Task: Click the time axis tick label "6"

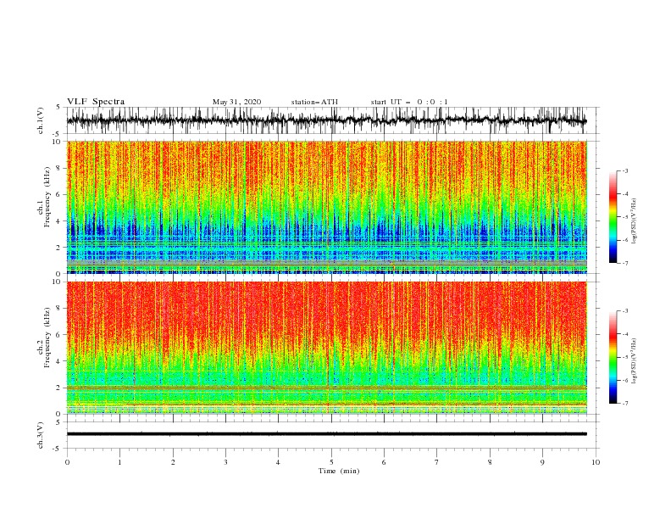Action: click(384, 462)
